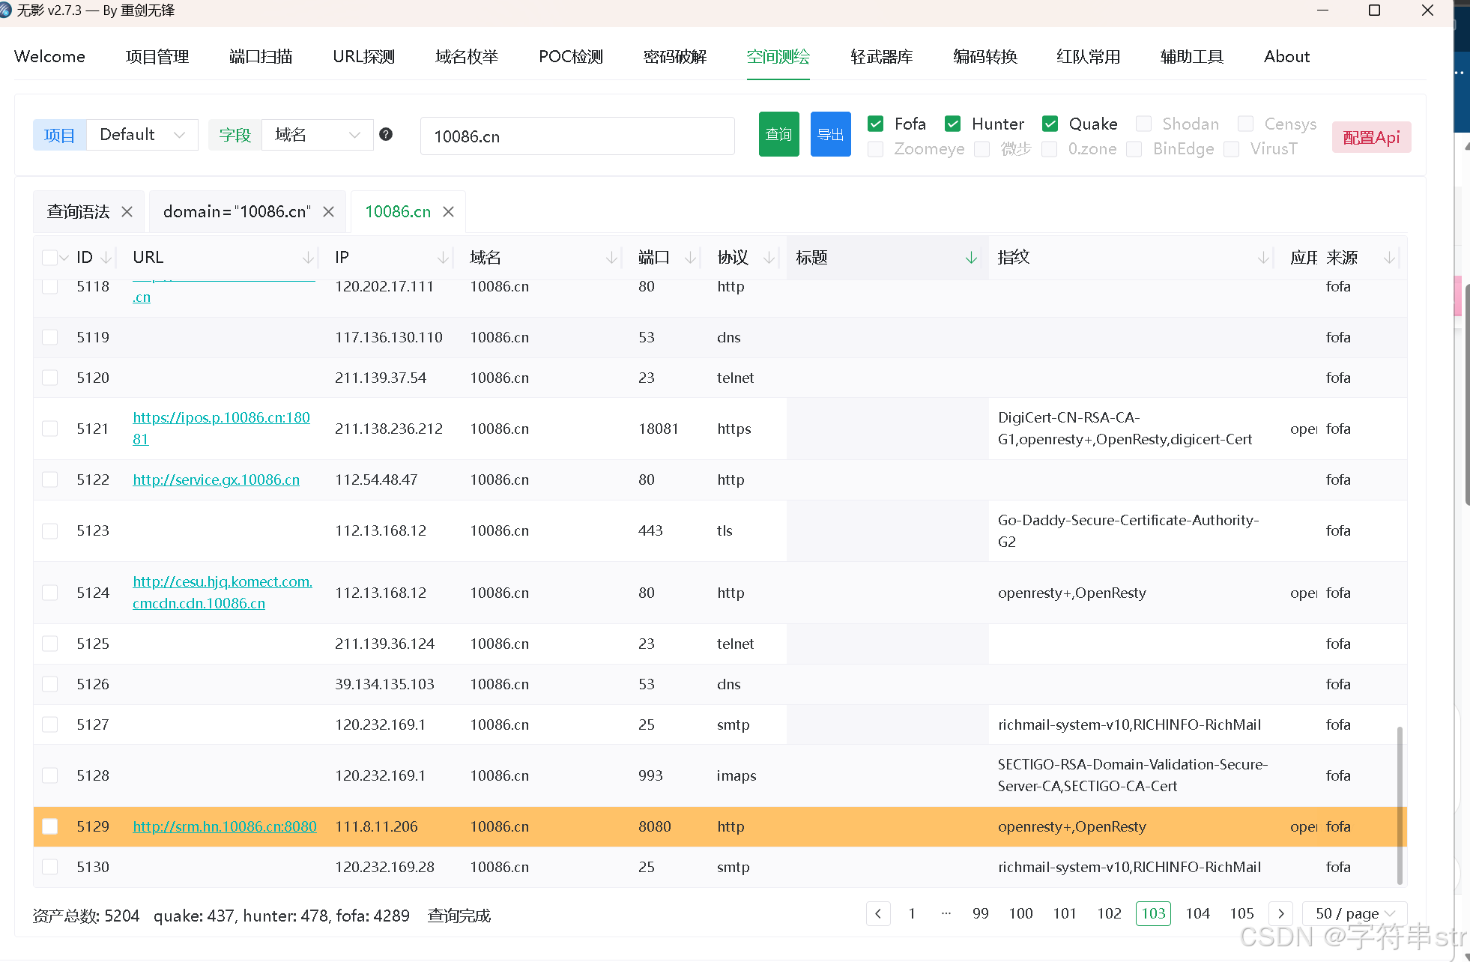Viewport: 1470px width, 962px height.
Task: Switch to the 端口扫描 tab
Action: [x=261, y=57]
